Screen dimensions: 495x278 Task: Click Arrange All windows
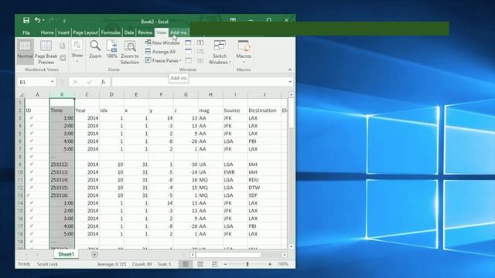tap(160, 52)
